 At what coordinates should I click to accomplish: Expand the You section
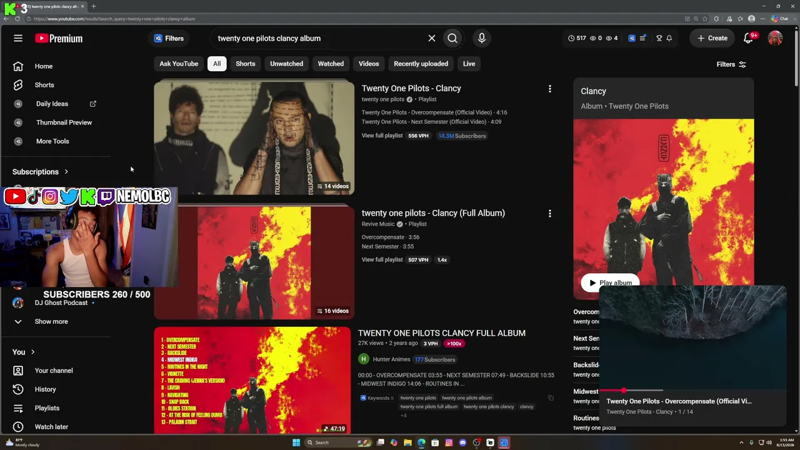point(24,352)
